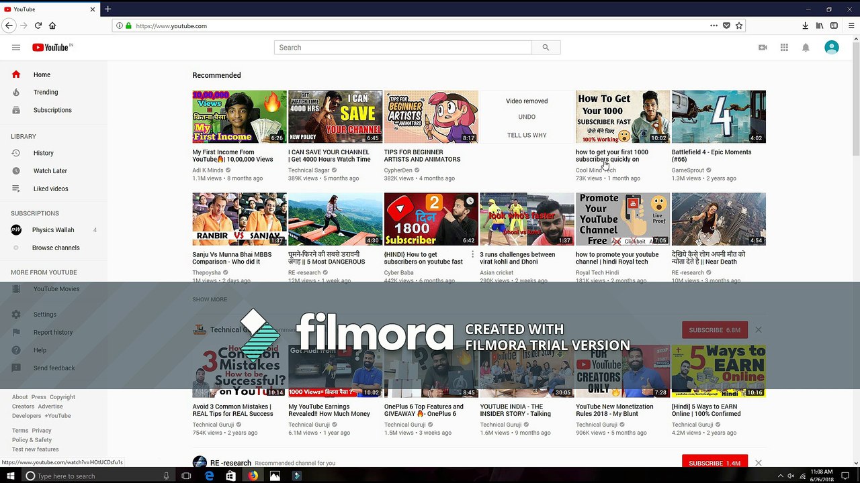860x483 pixels.
Task: Open the Photos app on the taskbar
Action: coord(275,476)
